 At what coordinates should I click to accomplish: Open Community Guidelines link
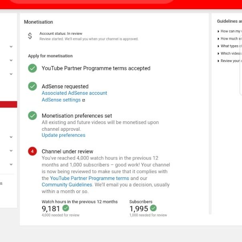tap(67, 185)
